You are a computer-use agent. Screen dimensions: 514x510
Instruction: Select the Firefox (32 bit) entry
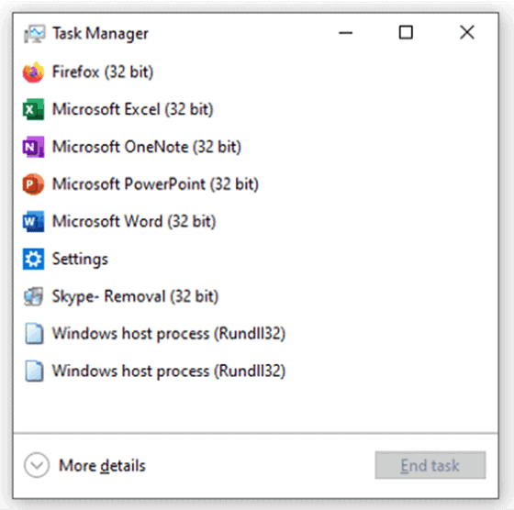point(256,72)
